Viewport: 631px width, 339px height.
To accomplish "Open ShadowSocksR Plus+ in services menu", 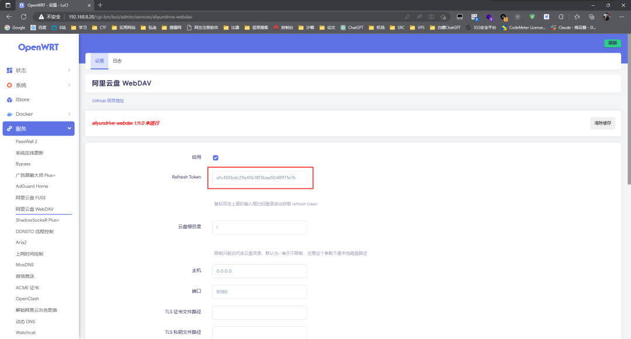I will tap(37, 220).
